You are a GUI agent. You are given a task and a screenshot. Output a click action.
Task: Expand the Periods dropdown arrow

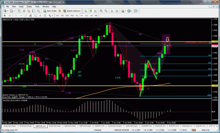[x=132, y=11]
